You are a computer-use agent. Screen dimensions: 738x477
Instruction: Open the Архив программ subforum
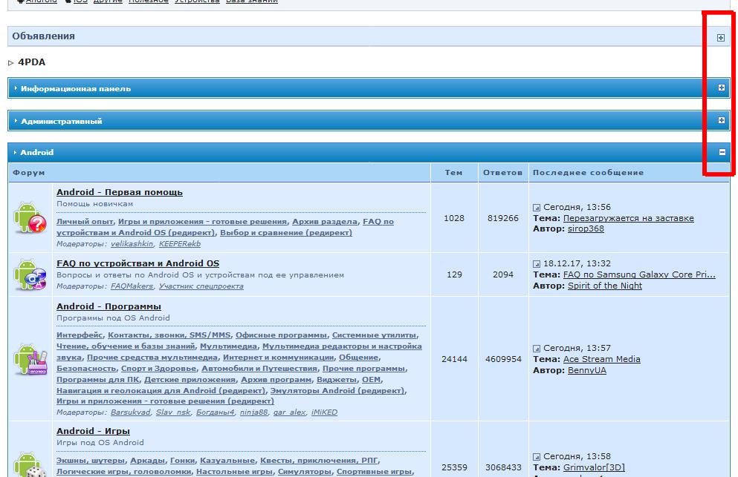coord(276,380)
